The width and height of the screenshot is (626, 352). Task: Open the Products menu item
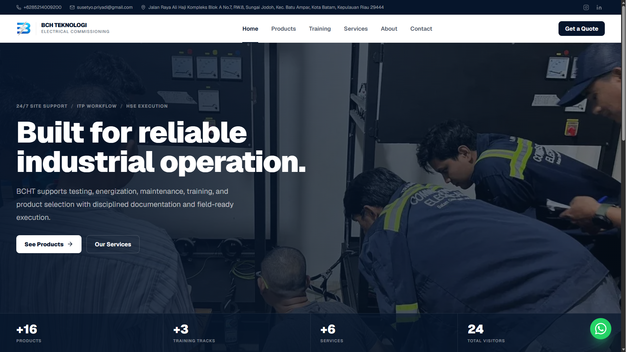283,29
